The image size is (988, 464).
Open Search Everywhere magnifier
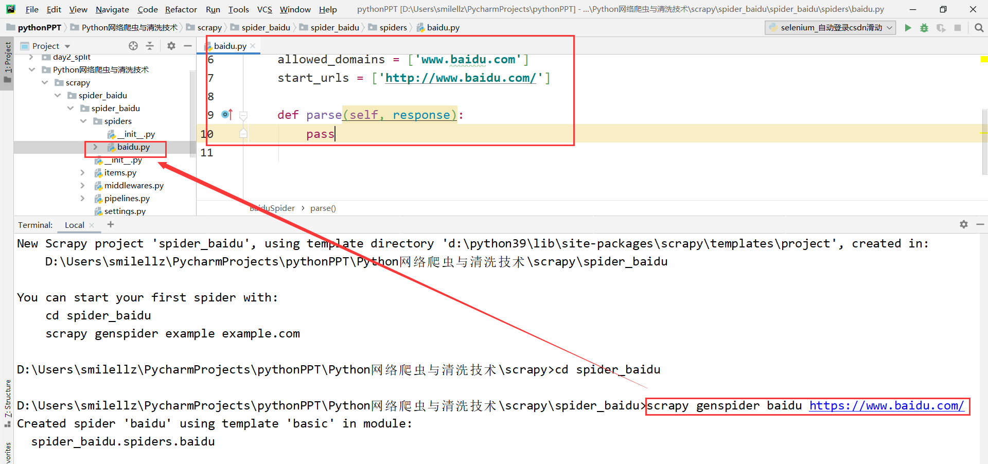click(x=979, y=28)
